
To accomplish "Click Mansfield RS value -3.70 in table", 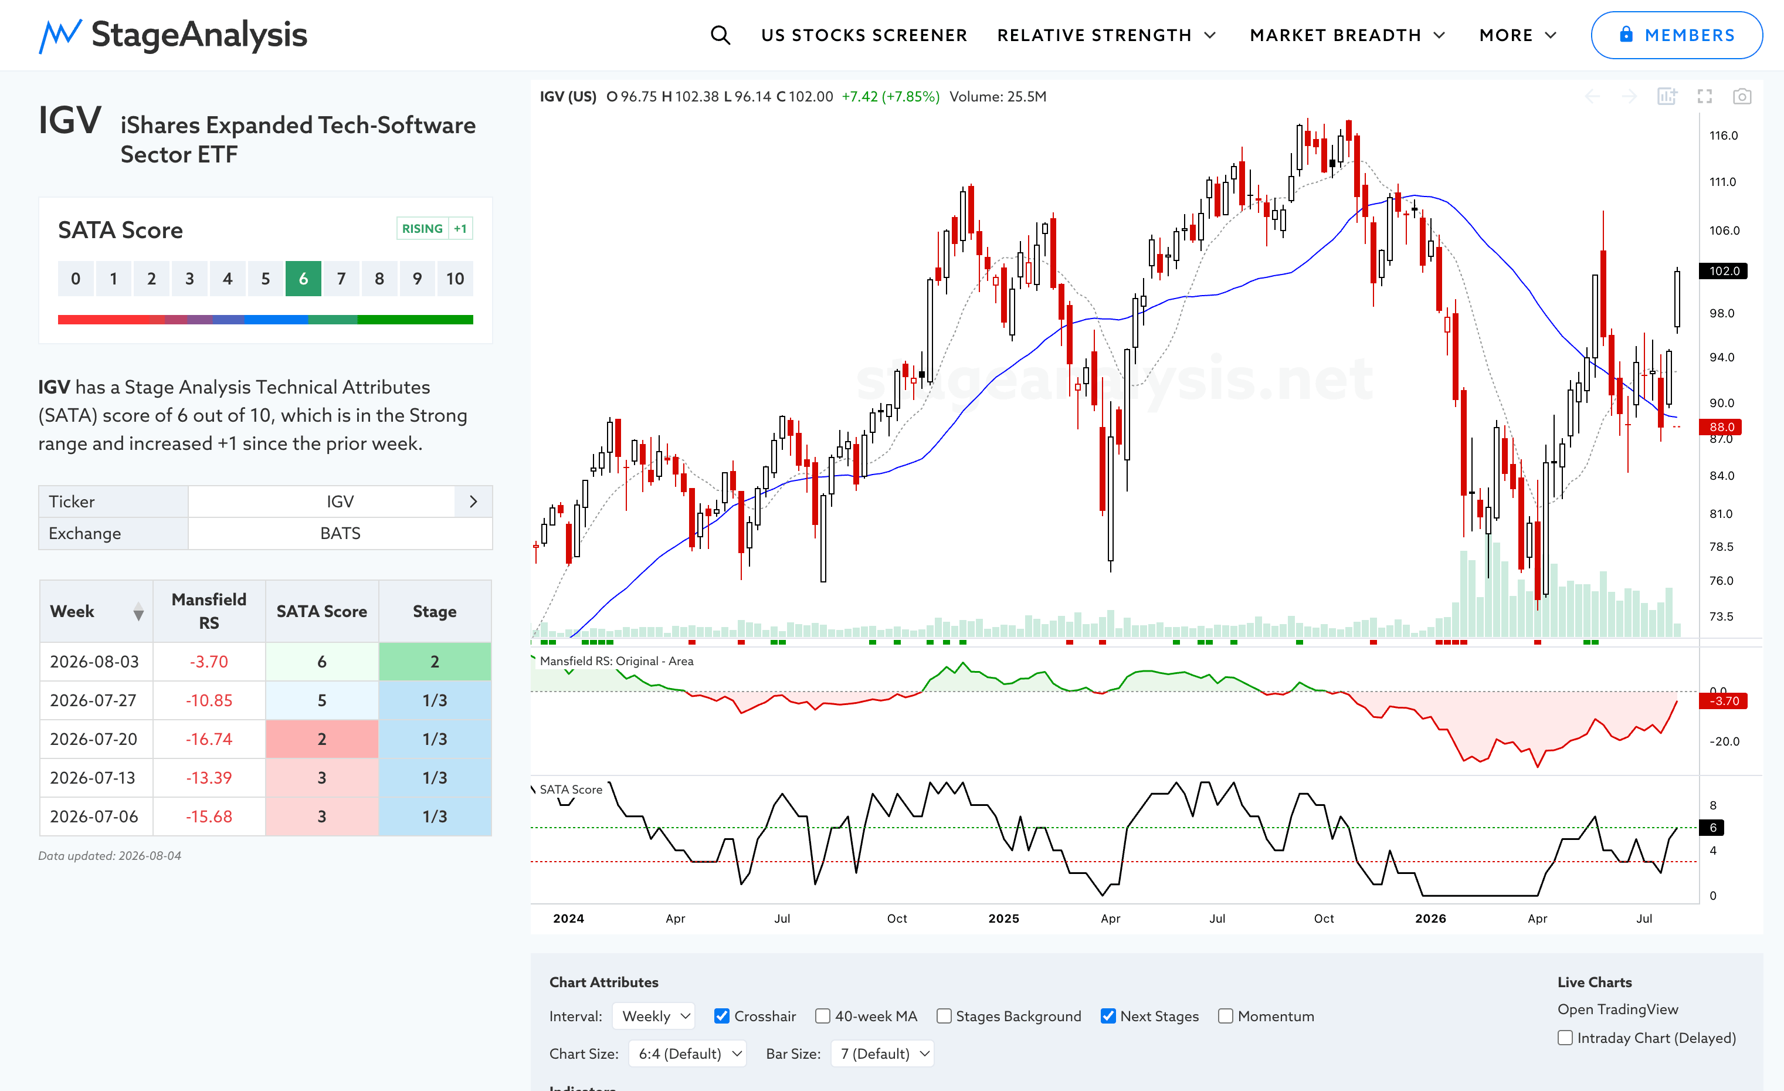I will point(209,662).
